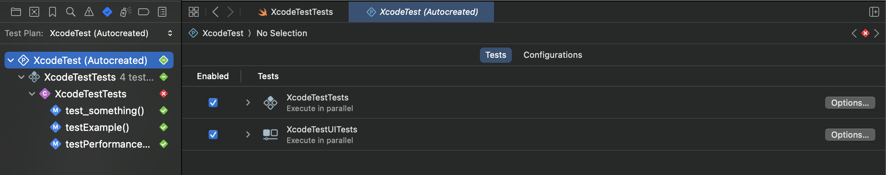Show the Breakpoint navigator icon
Viewport: 886px width, 175px height.
click(x=143, y=12)
